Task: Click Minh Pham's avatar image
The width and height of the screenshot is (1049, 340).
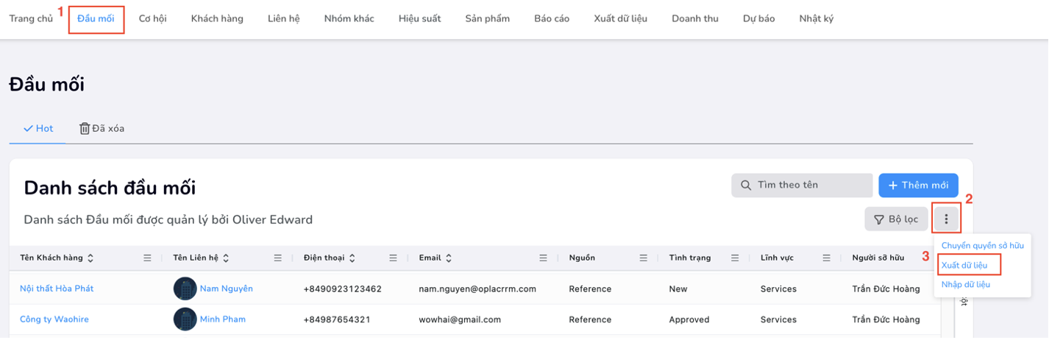Action: point(185,319)
